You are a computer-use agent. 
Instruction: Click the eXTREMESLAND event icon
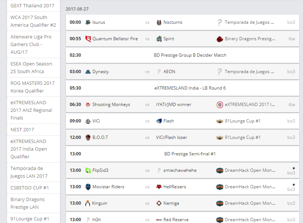click(x=220, y=105)
